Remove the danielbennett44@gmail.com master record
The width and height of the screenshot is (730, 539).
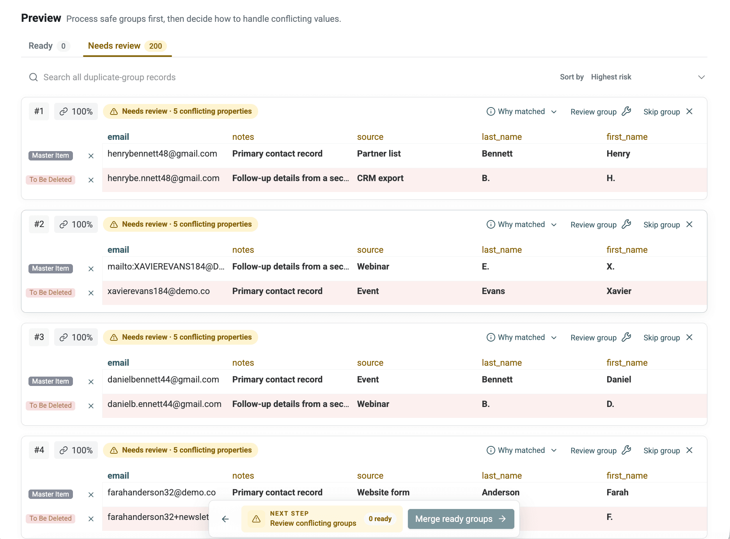pyautogui.click(x=91, y=382)
